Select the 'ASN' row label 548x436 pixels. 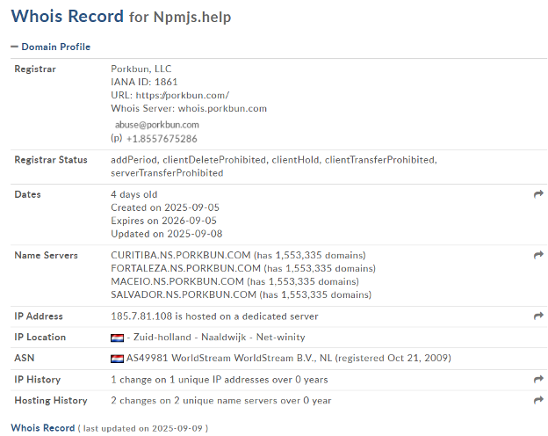pyautogui.click(x=24, y=359)
